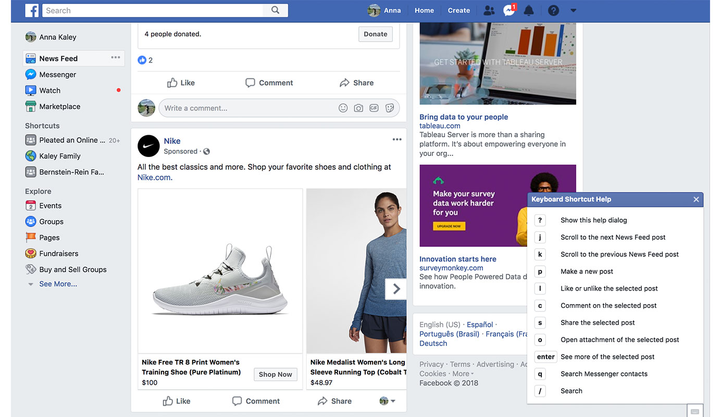Screen dimensions: 721x417
Task: Open Privacy footer link
Action: point(431,364)
